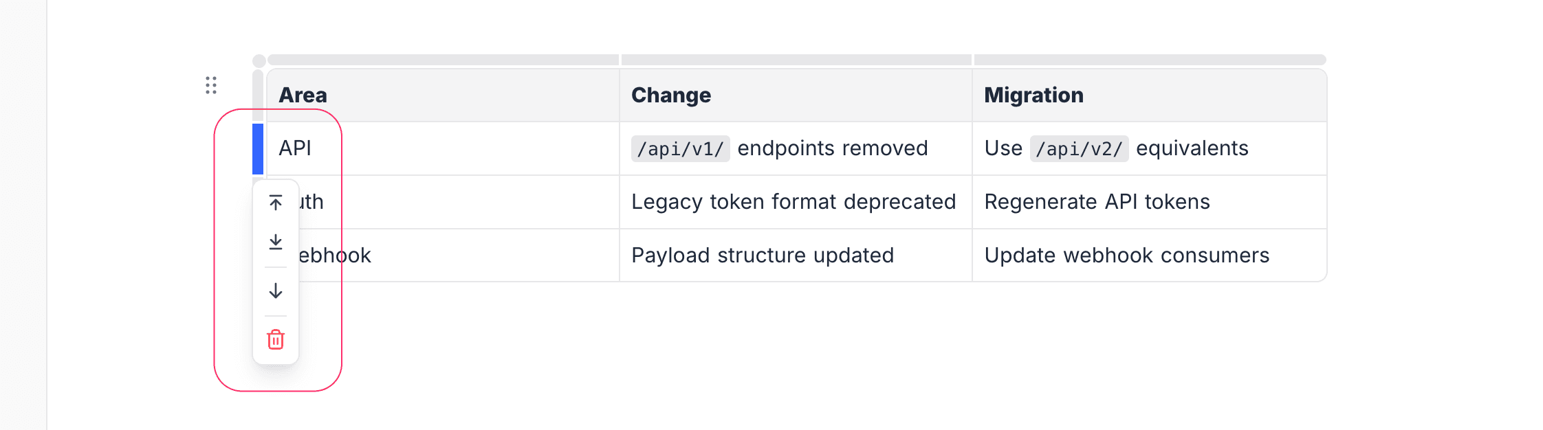Image resolution: width=1543 pixels, height=430 pixels.
Task: Click the insert row above icon
Action: (x=276, y=203)
